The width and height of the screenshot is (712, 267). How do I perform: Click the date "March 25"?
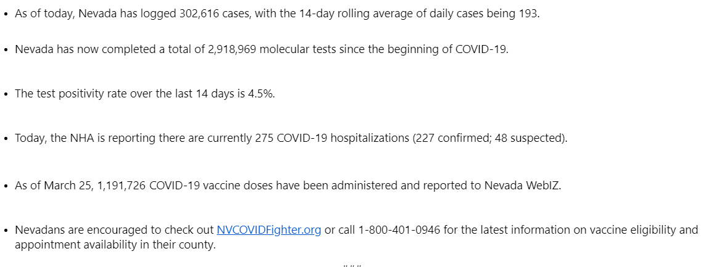click(x=68, y=186)
